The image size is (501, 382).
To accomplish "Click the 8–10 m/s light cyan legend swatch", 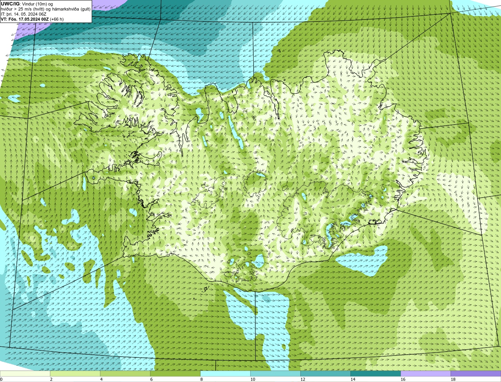I will (x=225, y=374).
